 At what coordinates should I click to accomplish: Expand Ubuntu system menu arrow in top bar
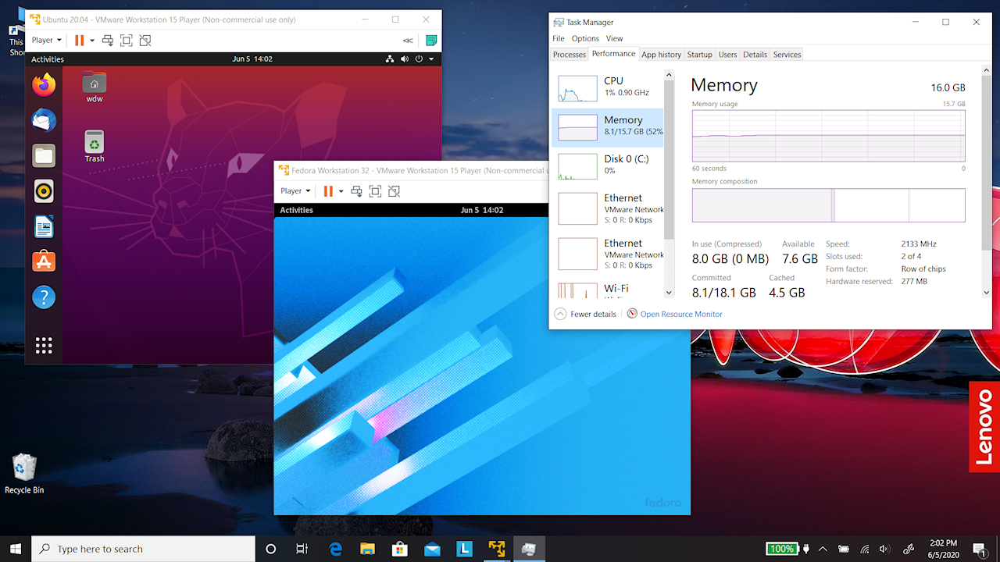tap(431, 59)
